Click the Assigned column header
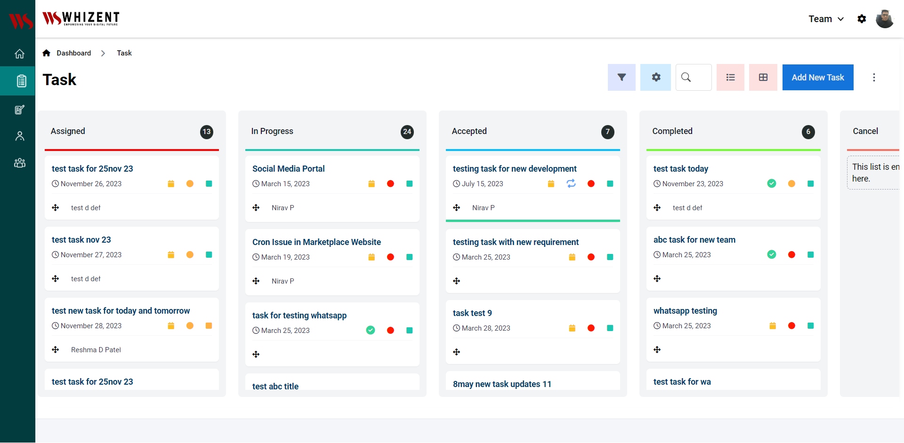904x443 pixels. (68, 131)
